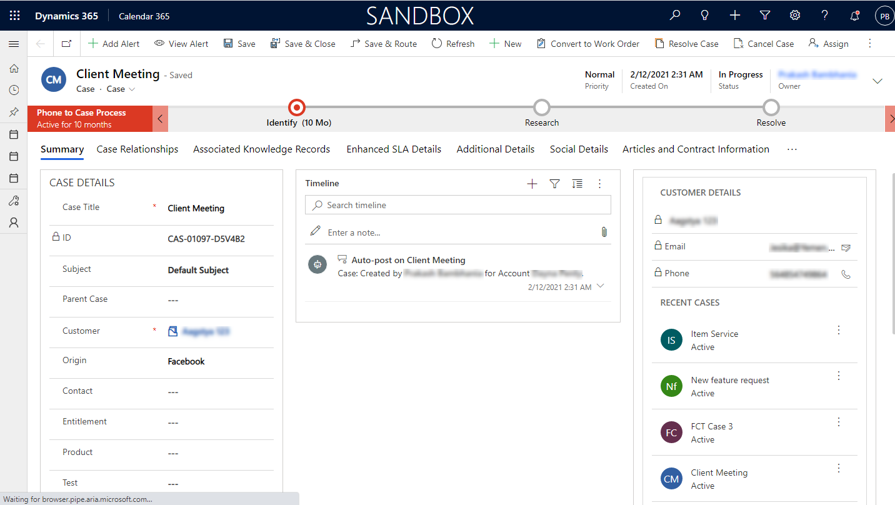
Task: Expand the auto-post timeline entry chevron
Action: [x=601, y=286]
